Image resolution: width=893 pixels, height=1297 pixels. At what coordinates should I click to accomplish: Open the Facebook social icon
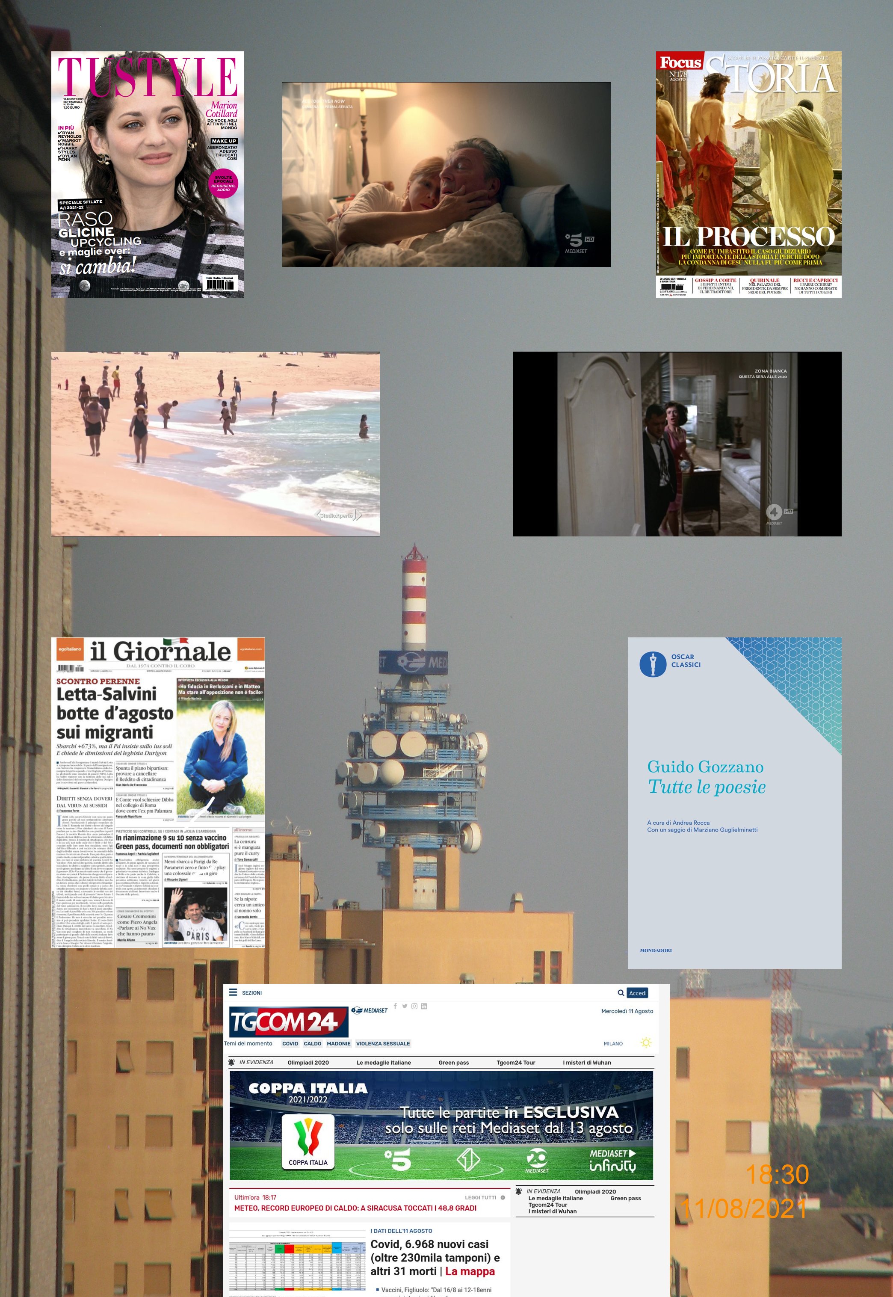click(x=396, y=1006)
